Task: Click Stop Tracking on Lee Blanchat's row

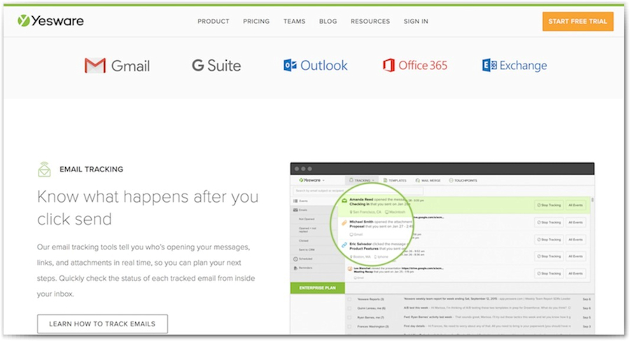Action: [x=549, y=273]
